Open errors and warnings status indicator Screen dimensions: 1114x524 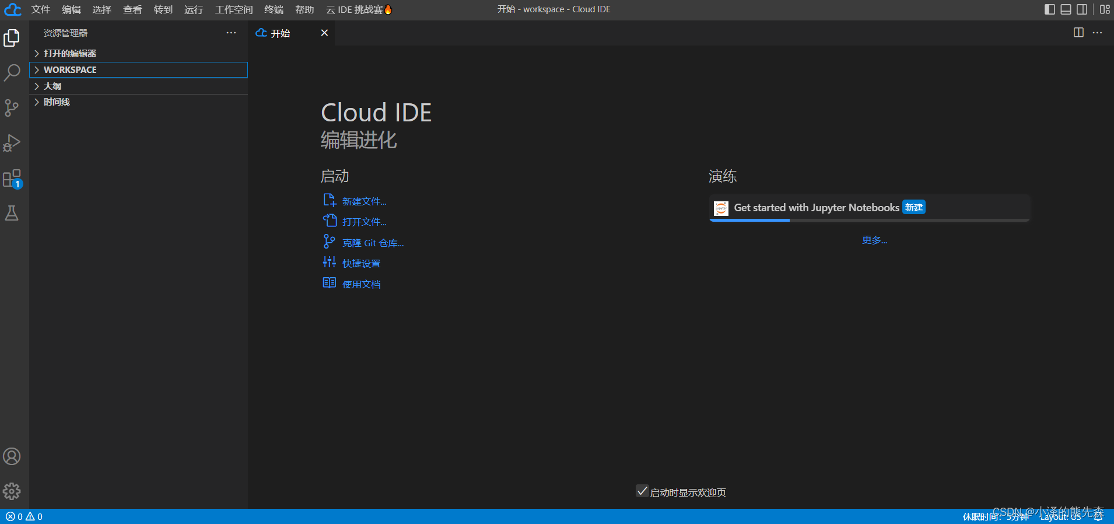pos(24,516)
